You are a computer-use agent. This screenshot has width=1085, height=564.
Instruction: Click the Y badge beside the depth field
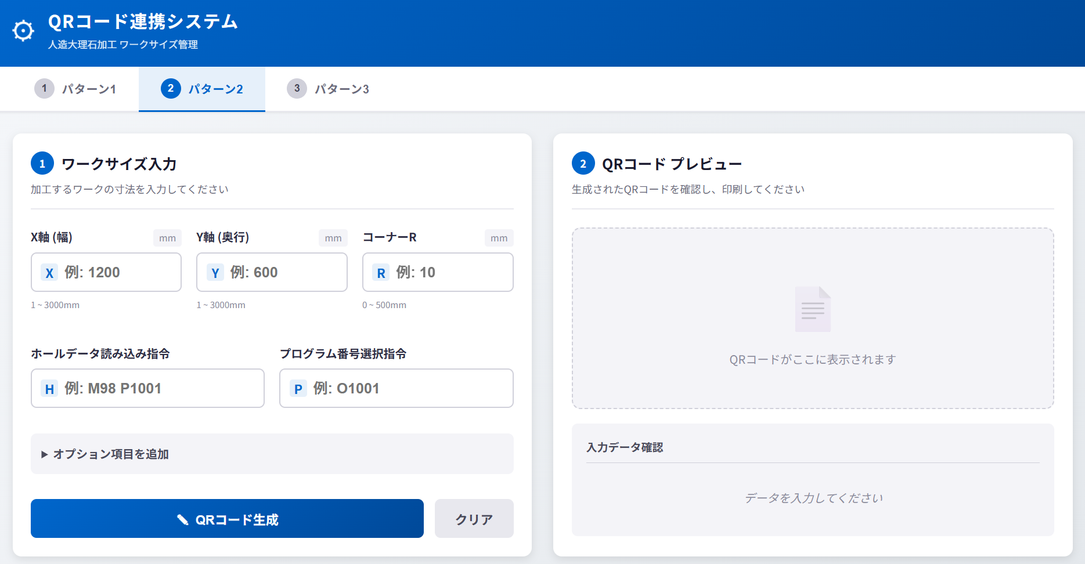[x=215, y=272]
